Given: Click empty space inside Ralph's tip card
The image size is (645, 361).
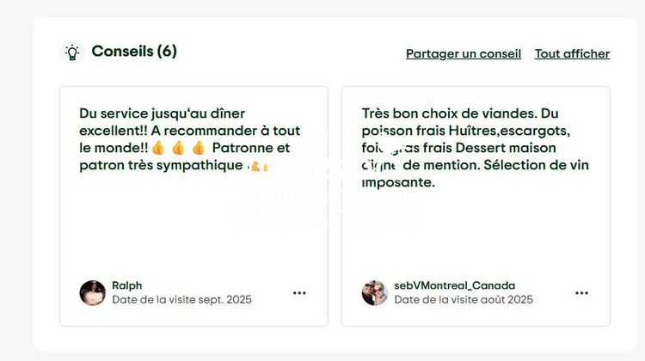Looking at the screenshot, I should click(193, 232).
